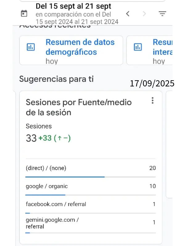Open the three-dot menu on Sesiones card
This screenshot has height=246, width=185.
(x=153, y=101)
